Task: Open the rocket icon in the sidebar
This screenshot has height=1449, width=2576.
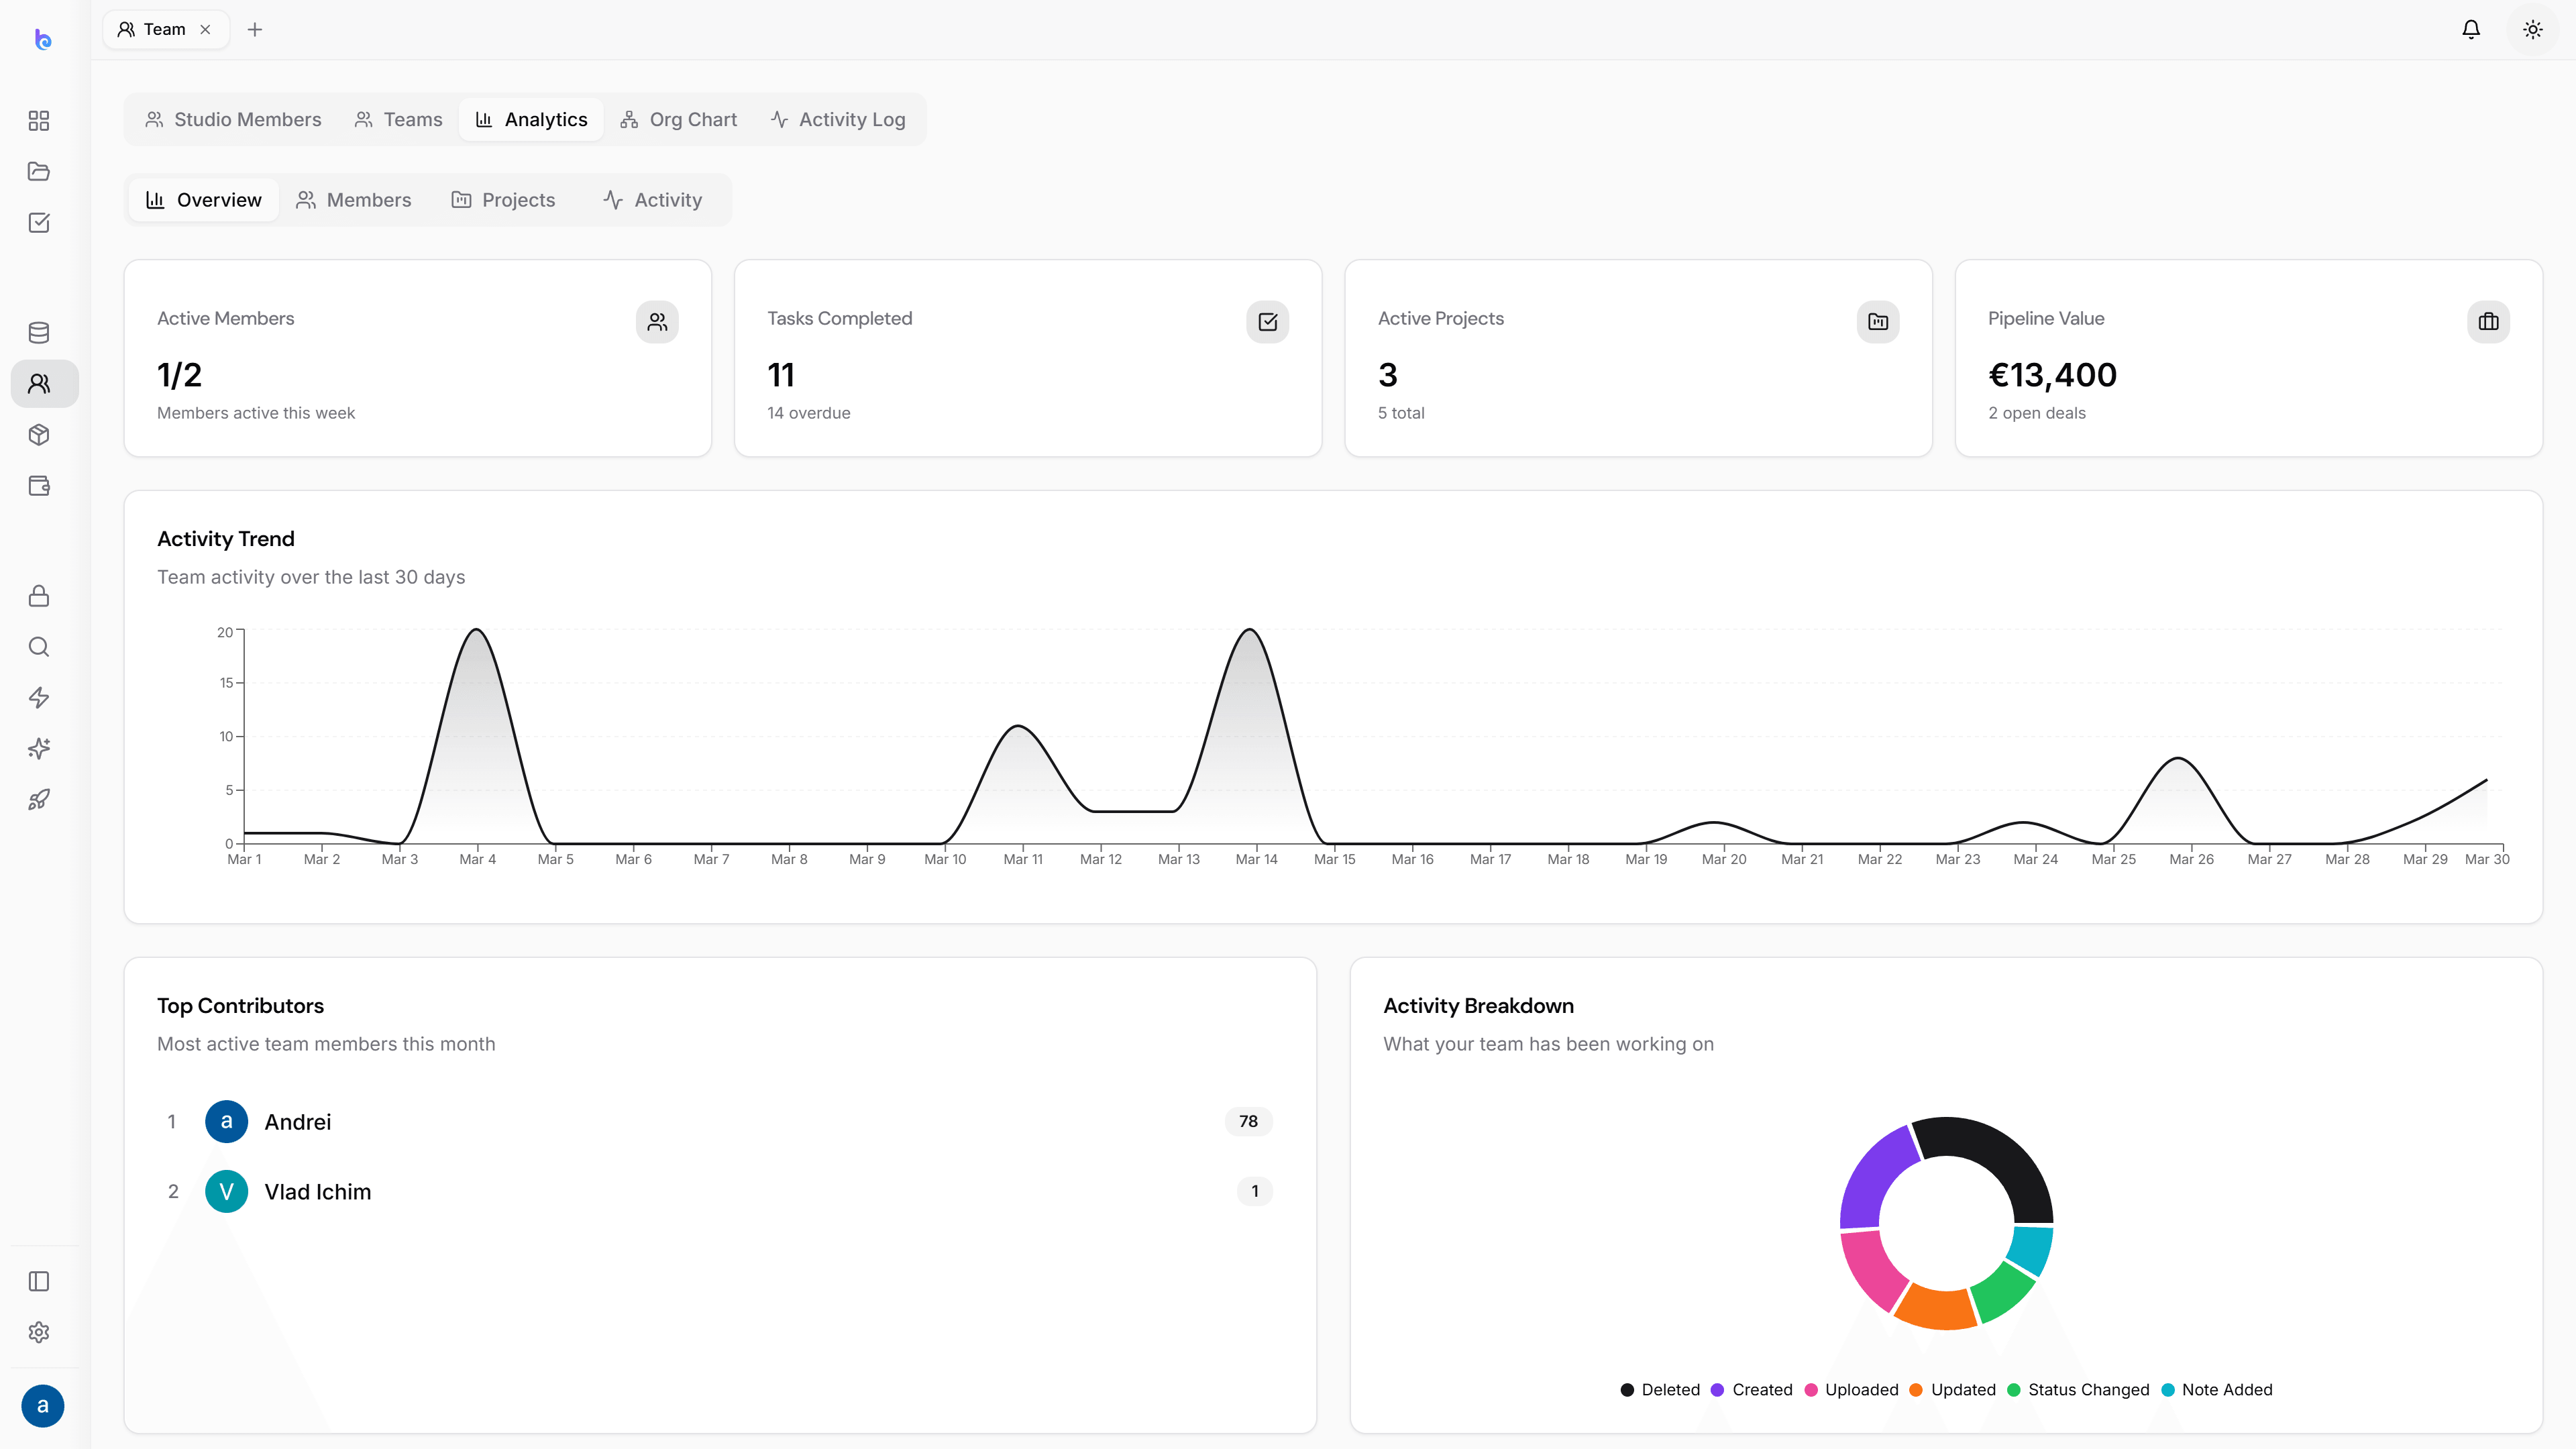Action: 39,800
